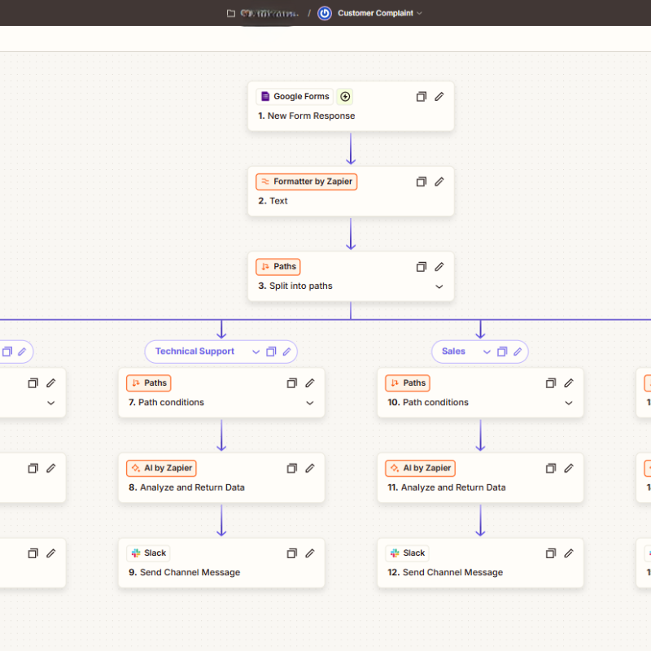Click the folder icon in the breadcrumb

pos(231,13)
